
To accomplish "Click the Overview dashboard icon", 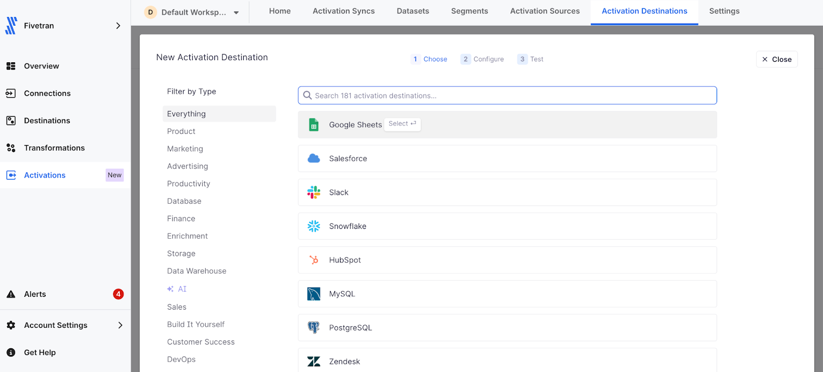I will point(11,66).
